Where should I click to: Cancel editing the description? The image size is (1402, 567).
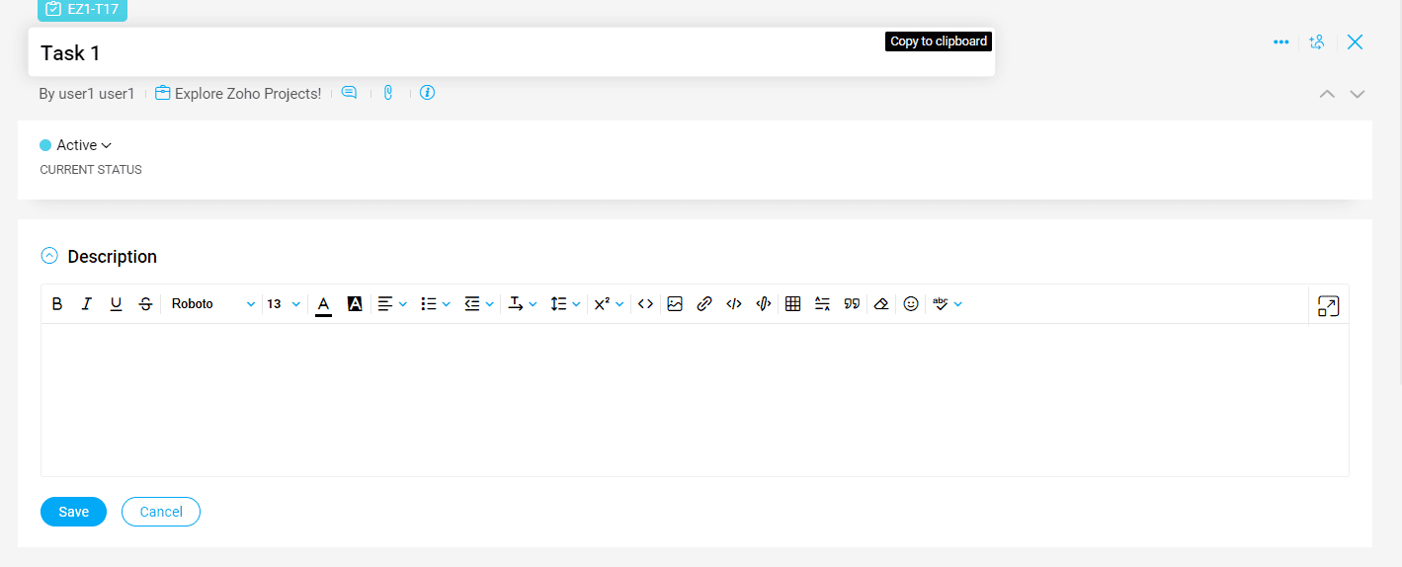point(161,512)
